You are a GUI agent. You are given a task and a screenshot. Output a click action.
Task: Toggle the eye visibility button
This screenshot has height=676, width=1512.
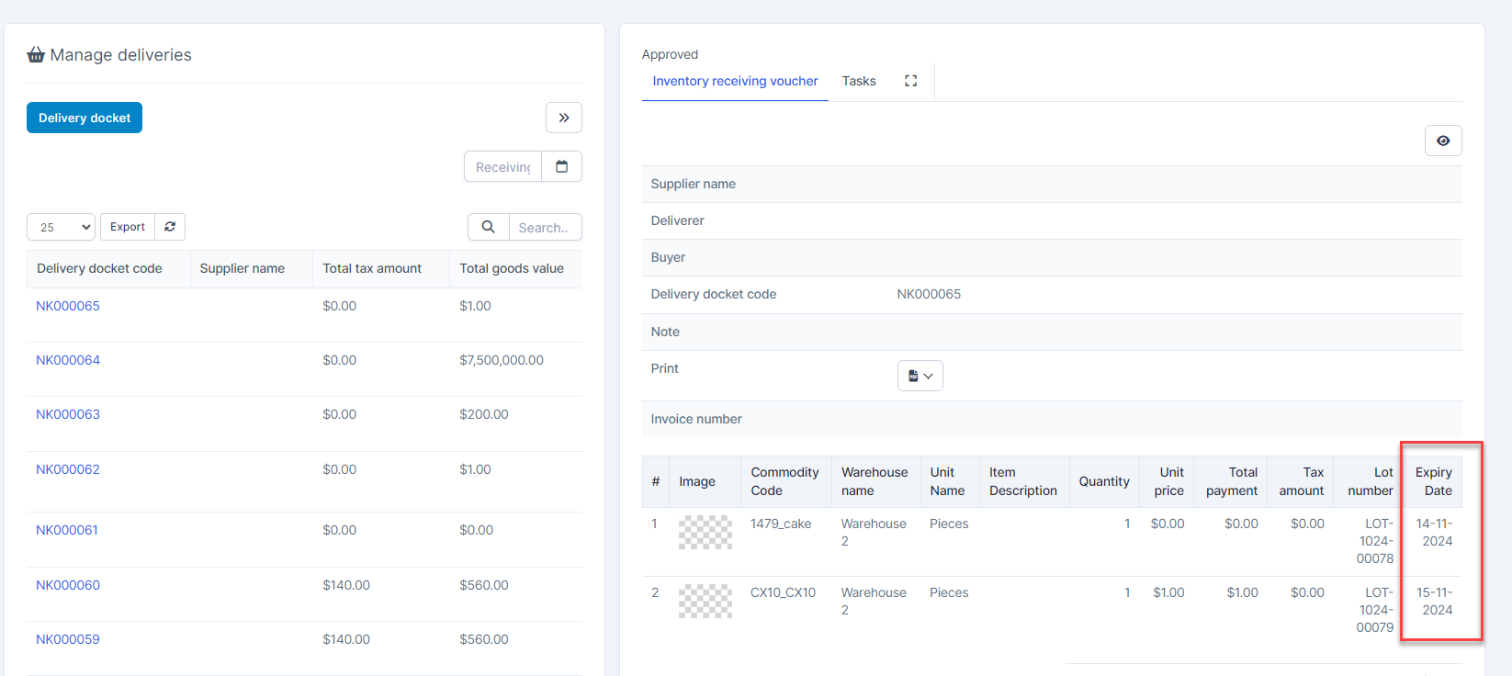point(1443,141)
